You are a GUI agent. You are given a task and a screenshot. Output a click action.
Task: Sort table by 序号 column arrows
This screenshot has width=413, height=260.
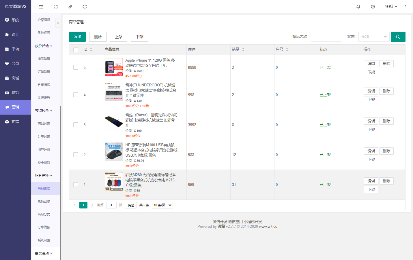[x=287, y=50]
